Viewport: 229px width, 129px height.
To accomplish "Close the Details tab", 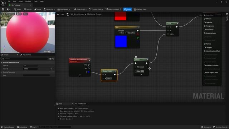I will 18,55.
